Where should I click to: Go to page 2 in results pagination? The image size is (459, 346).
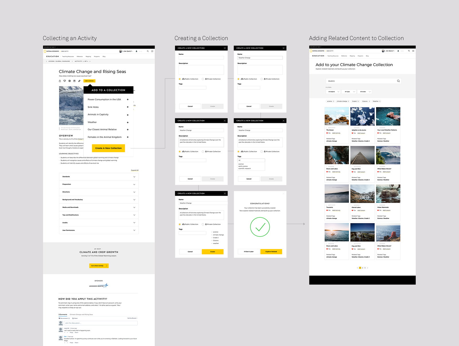pos(362,268)
